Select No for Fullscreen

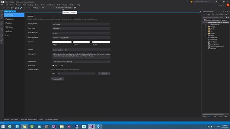tap(60, 66)
